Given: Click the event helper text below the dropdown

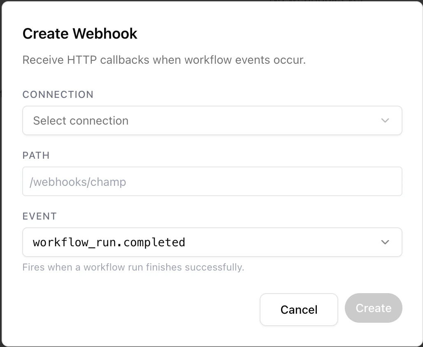Looking at the screenshot, I should tap(133, 267).
